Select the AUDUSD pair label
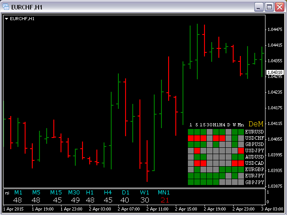 pos(254,157)
